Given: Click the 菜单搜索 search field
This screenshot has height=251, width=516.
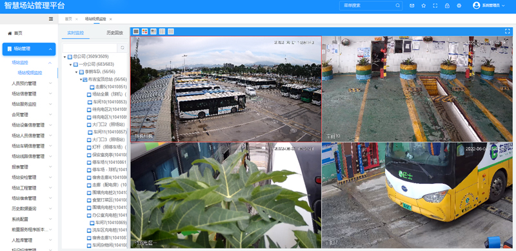Looking at the screenshot, I should pos(371,6).
